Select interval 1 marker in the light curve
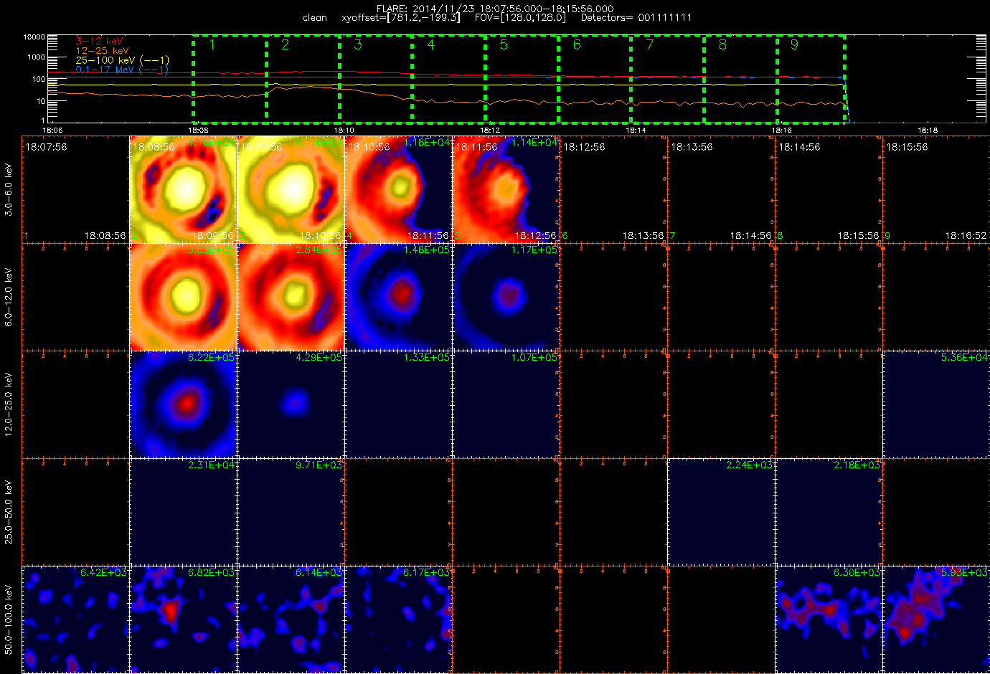 [212, 44]
